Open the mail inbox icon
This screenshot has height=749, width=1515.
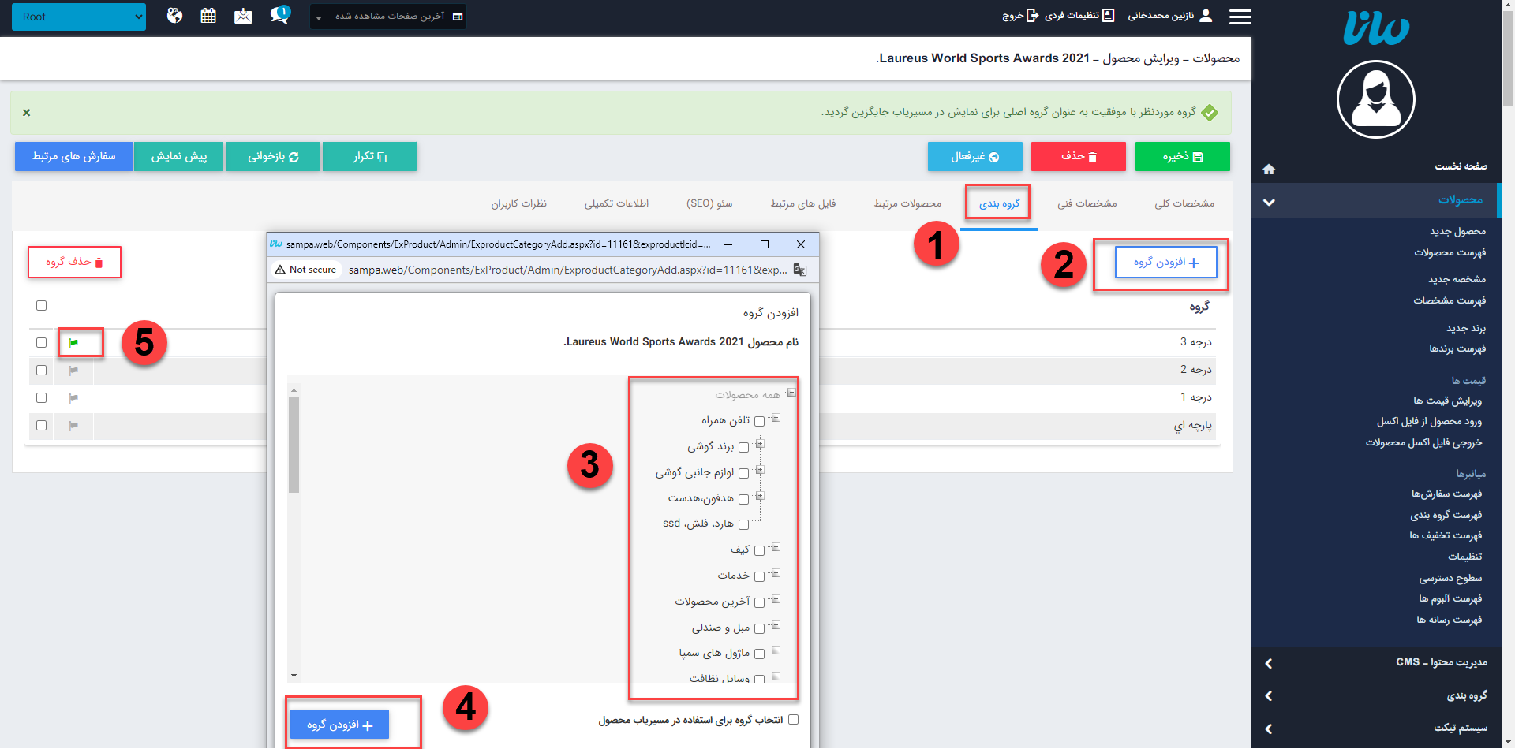[243, 16]
